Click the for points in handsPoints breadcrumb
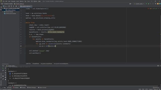This screenshot has height=90, width=161. (x=46, y=63)
